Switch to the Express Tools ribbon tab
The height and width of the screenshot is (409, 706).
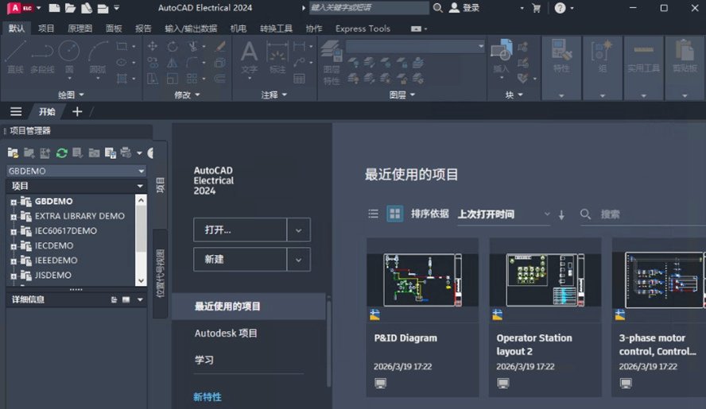click(363, 29)
